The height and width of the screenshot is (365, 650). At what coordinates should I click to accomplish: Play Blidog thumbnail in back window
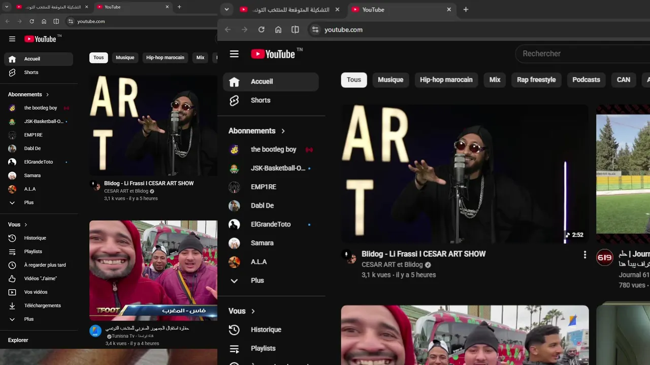pyautogui.click(x=153, y=126)
